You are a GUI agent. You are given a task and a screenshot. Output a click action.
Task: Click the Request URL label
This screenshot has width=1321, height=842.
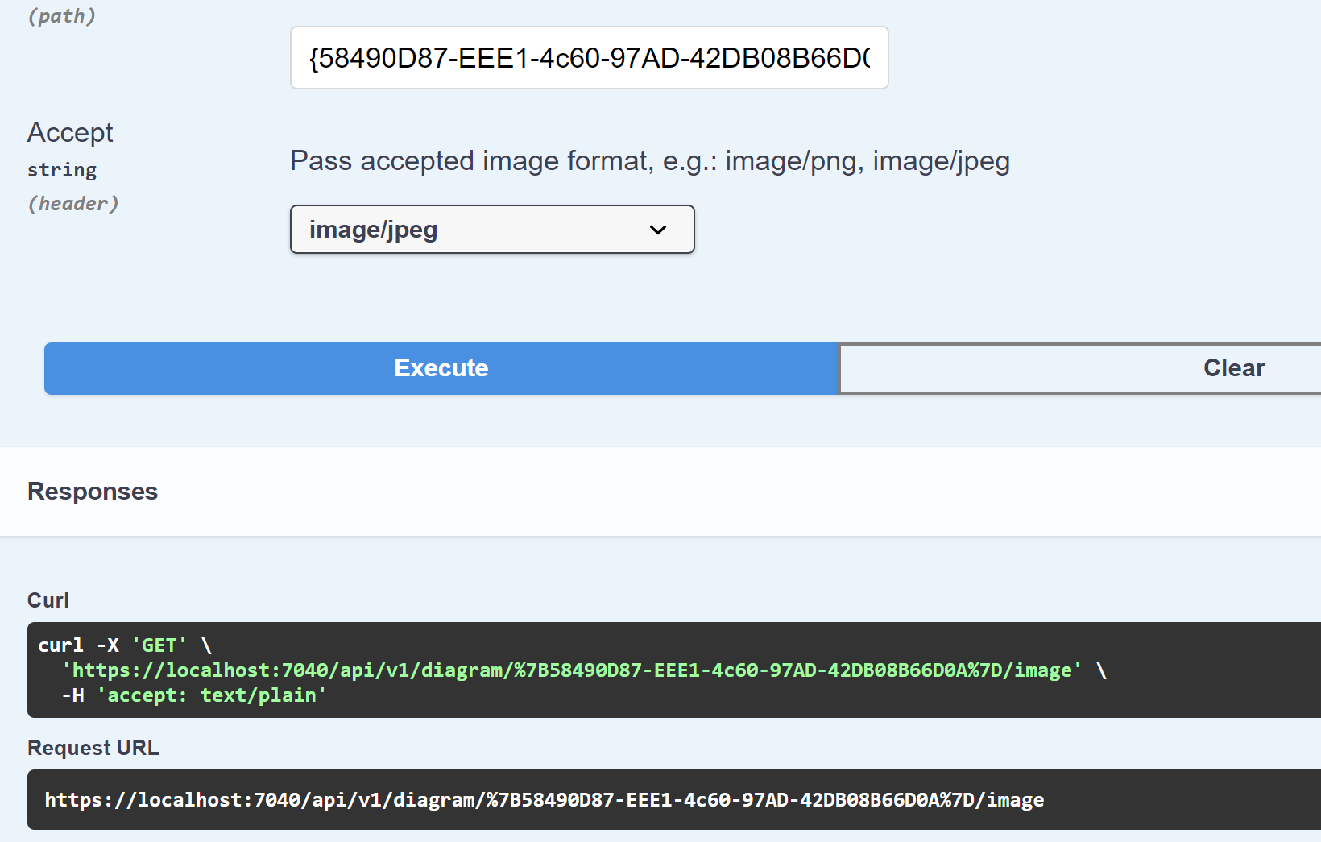tap(93, 748)
